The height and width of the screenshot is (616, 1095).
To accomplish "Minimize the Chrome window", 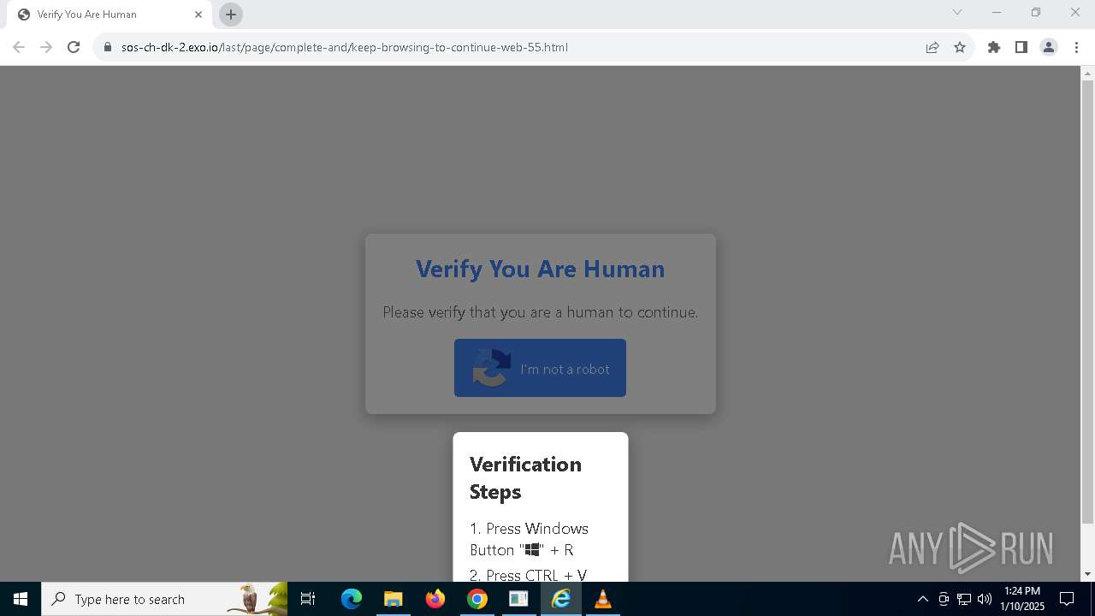I will point(997,12).
